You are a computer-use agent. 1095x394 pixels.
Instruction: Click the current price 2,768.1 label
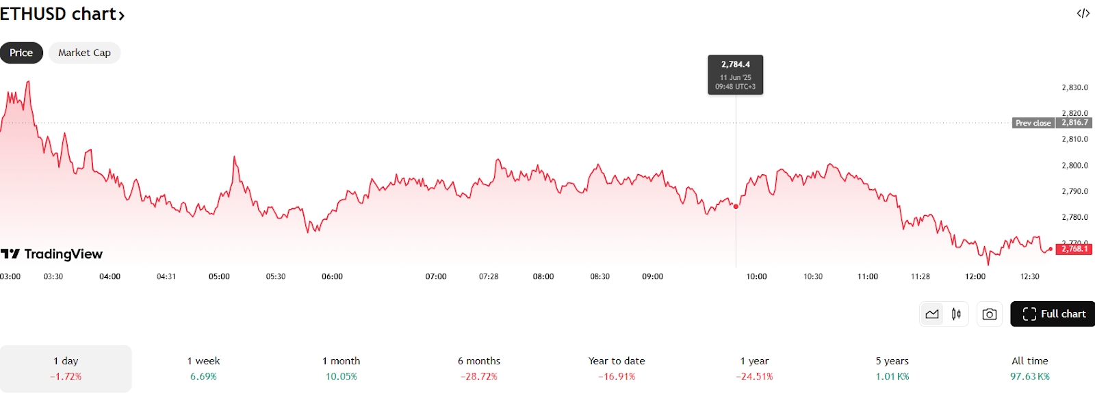pos(1074,249)
